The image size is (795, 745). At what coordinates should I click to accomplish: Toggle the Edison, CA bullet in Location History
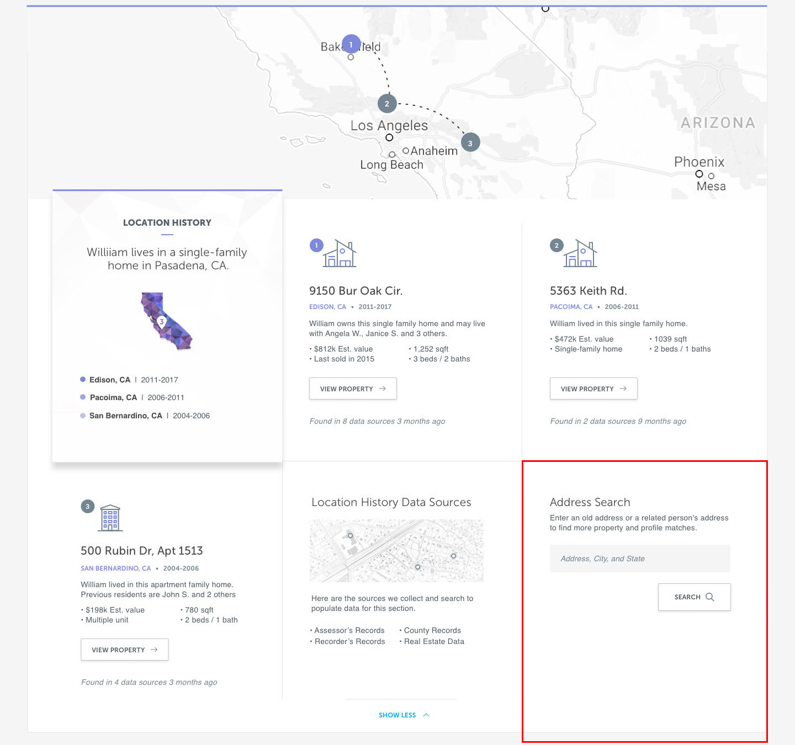pyautogui.click(x=83, y=379)
